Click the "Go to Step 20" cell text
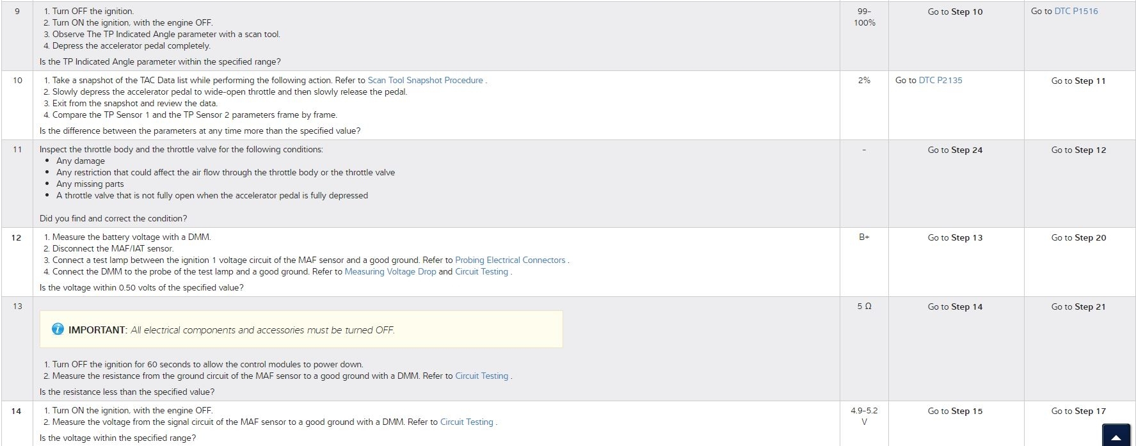The width and height of the screenshot is (1136, 446). [x=1078, y=238]
